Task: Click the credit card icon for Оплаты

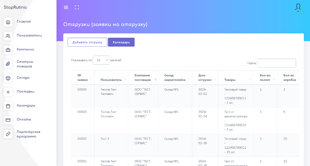Action: tap(8, 120)
